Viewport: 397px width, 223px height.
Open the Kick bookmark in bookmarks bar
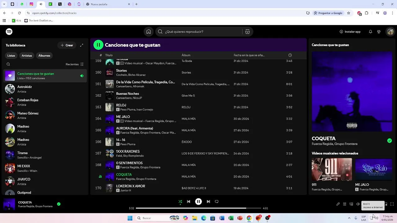click(x=16, y=21)
